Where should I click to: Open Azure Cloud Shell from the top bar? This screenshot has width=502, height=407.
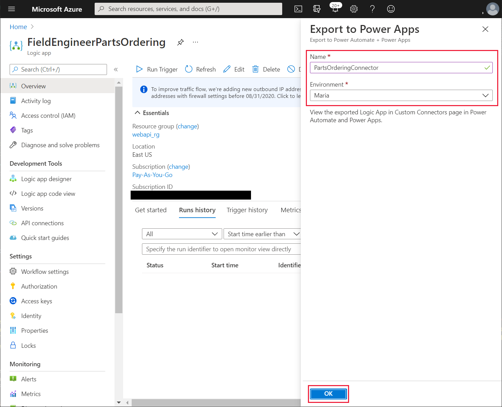[298, 9]
